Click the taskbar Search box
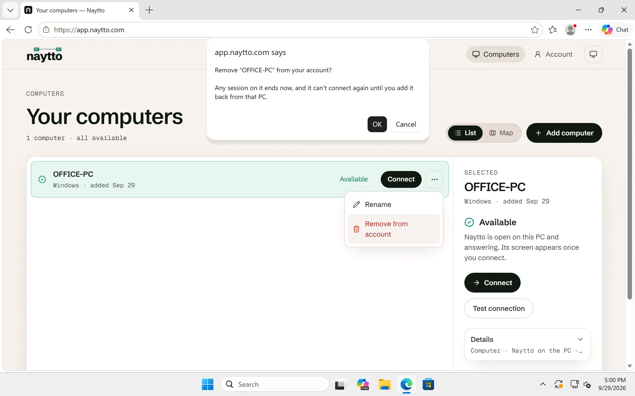The image size is (635, 396). 274,384
